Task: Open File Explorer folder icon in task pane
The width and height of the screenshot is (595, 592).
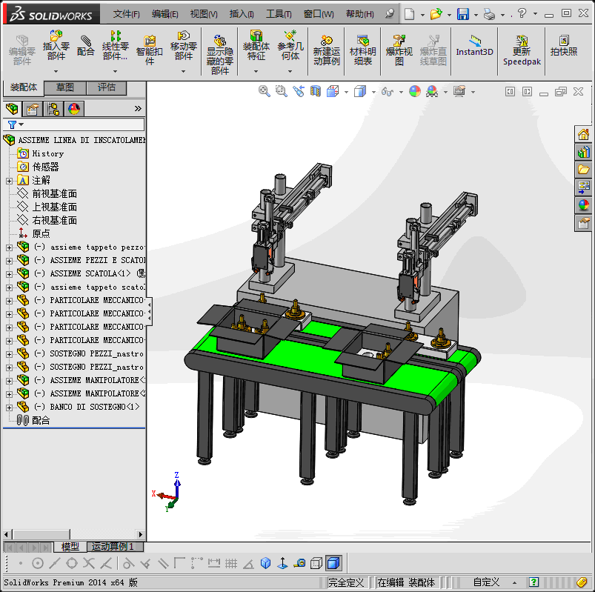Action: 583,169
